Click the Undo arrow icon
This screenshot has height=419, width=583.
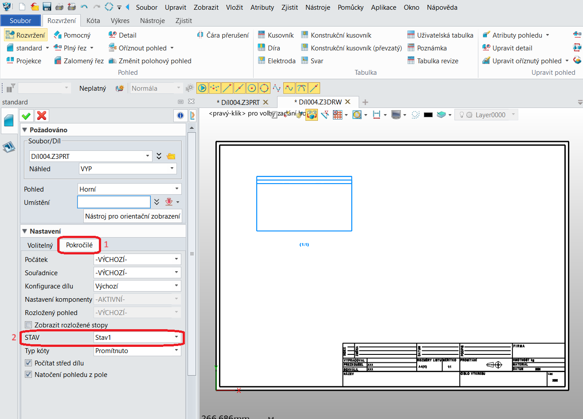(x=84, y=7)
